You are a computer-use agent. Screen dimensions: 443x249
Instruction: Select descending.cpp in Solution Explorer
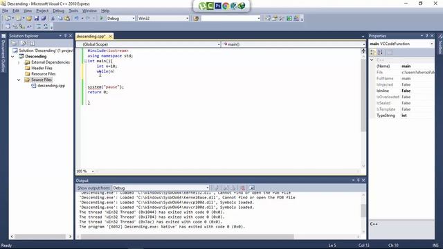coord(51,86)
